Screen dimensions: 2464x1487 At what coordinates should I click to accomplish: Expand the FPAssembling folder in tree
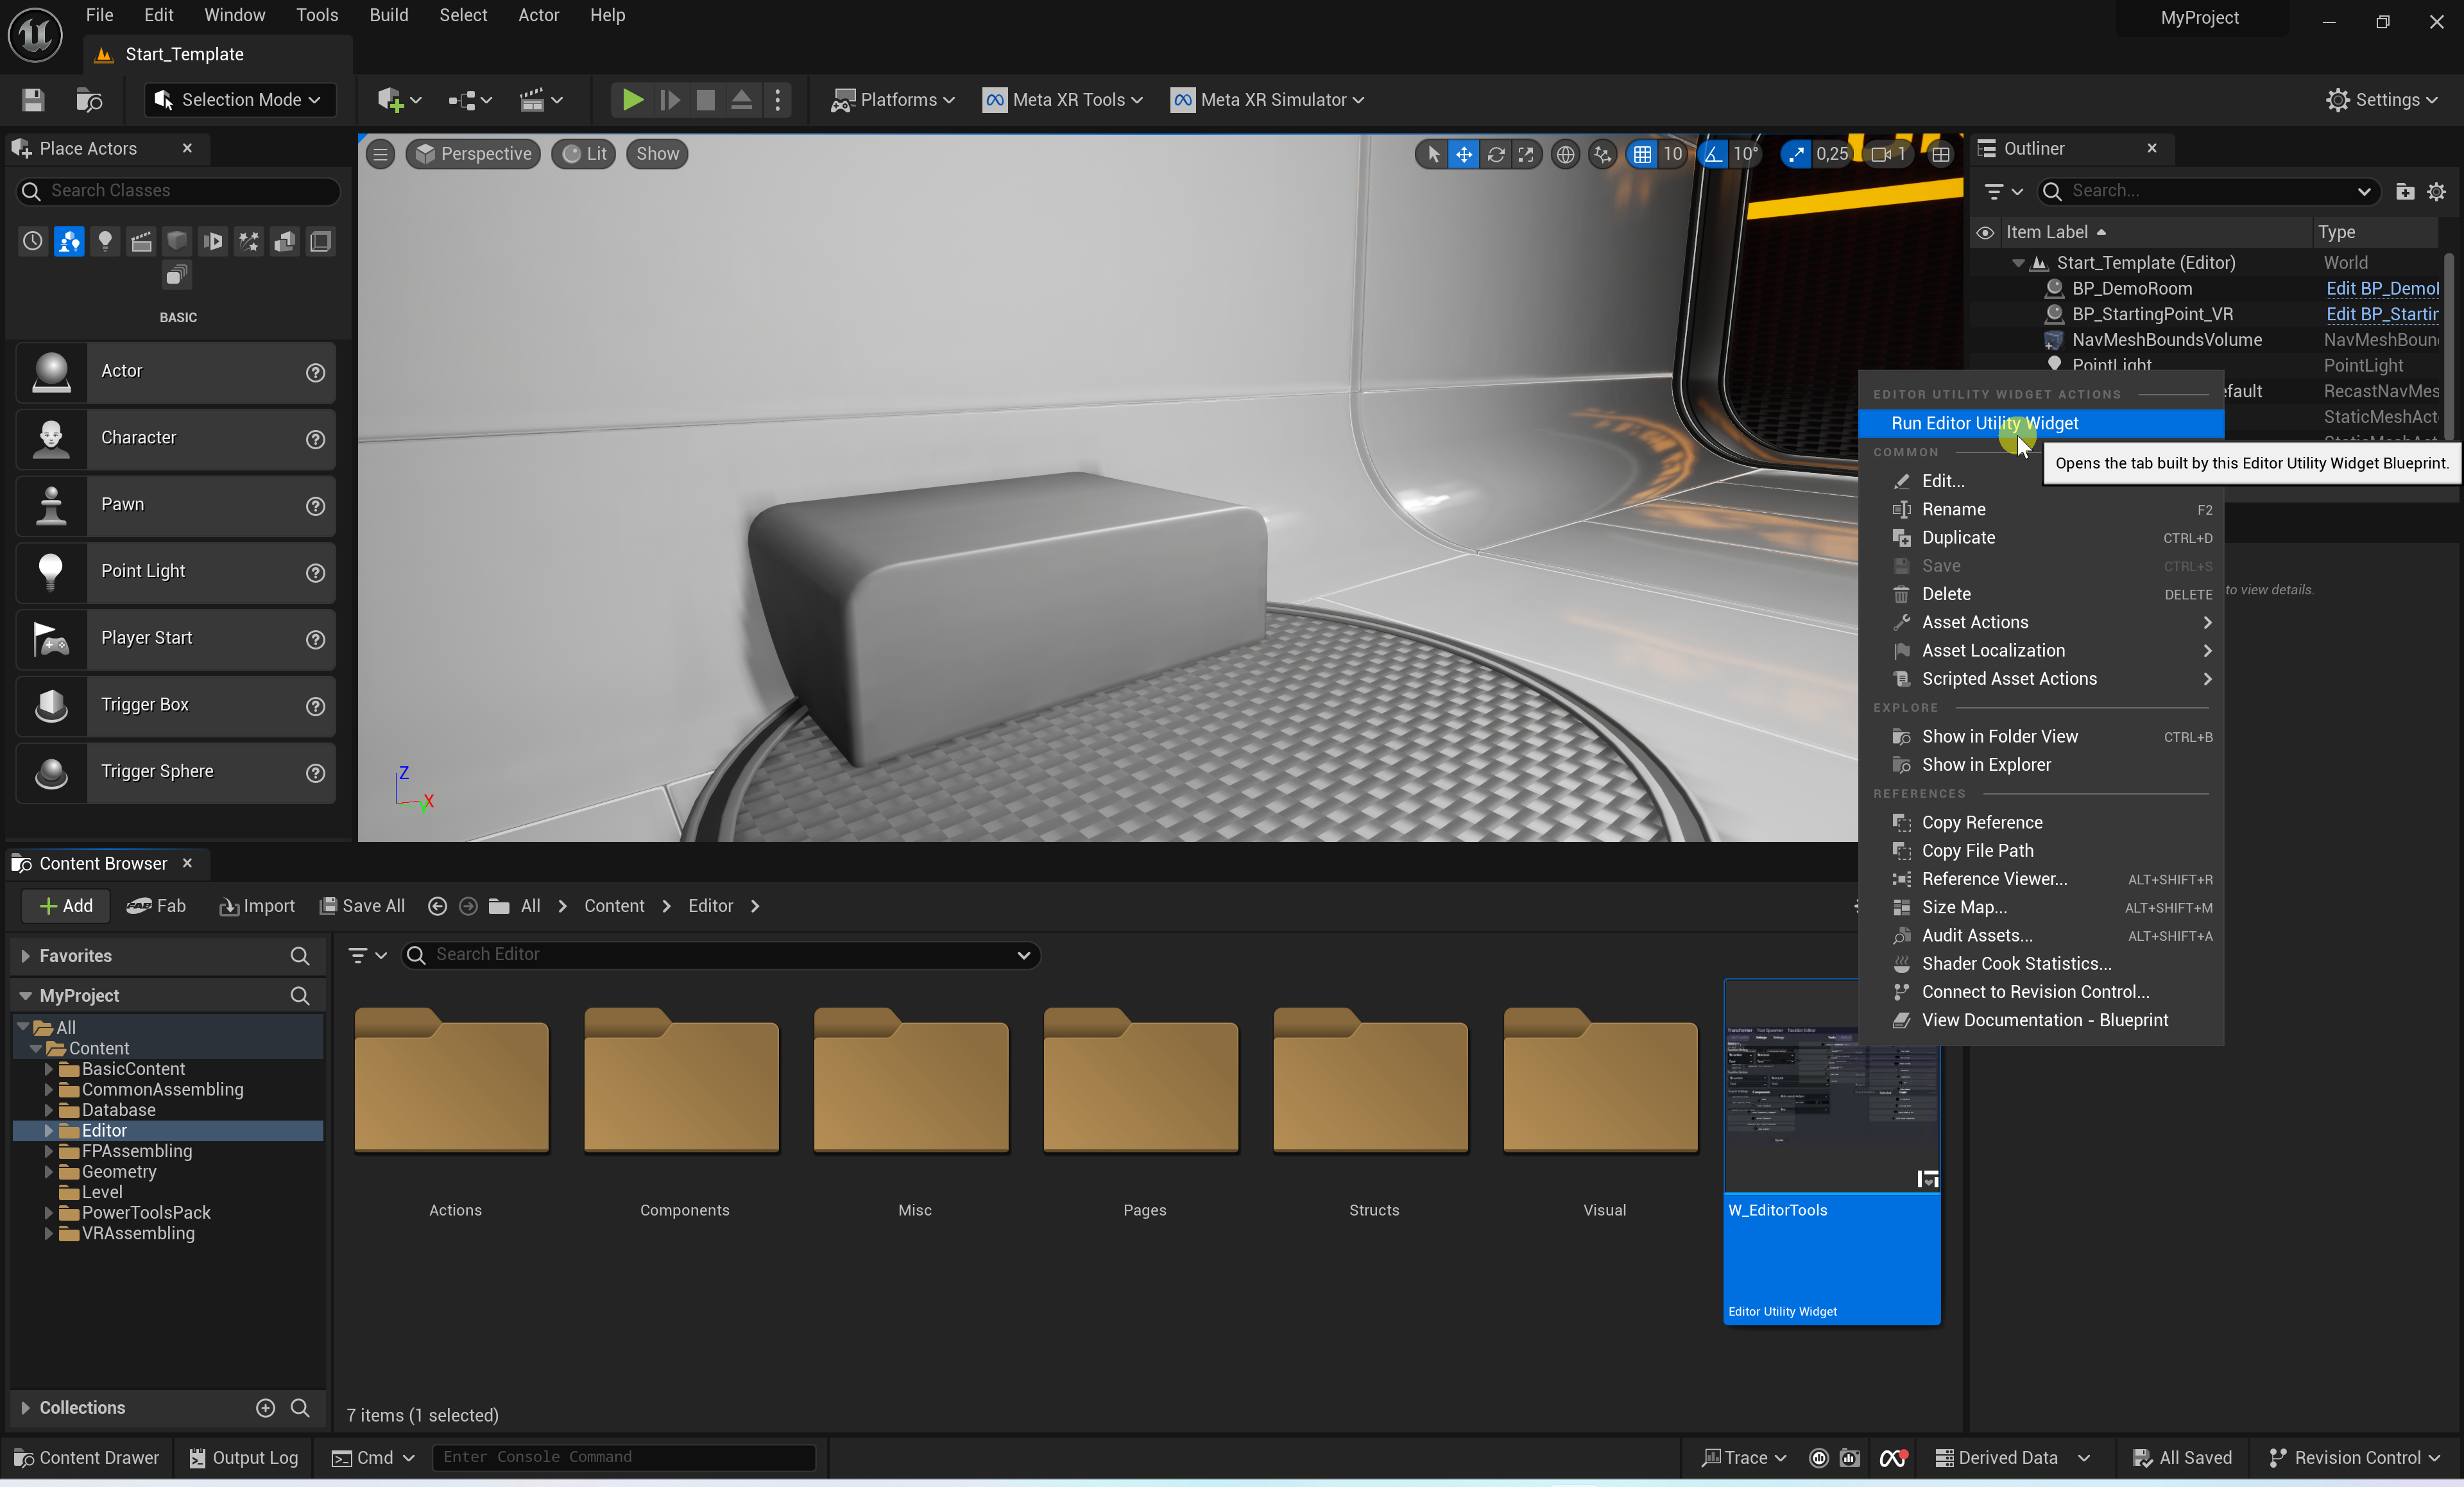[x=48, y=1151]
